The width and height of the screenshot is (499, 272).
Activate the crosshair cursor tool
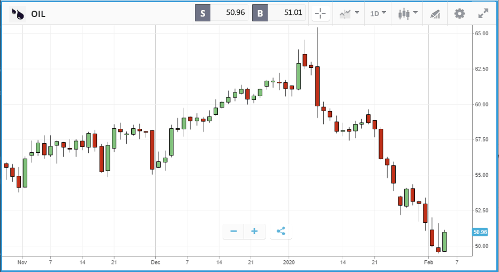click(320, 13)
